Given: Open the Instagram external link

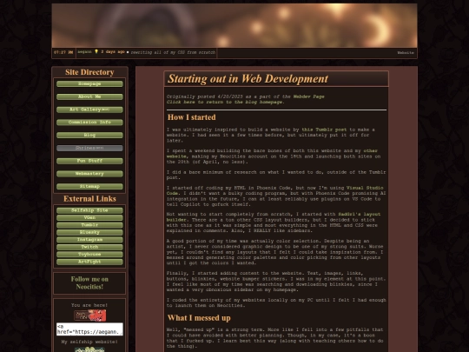Looking at the screenshot, I should coord(89,240).
